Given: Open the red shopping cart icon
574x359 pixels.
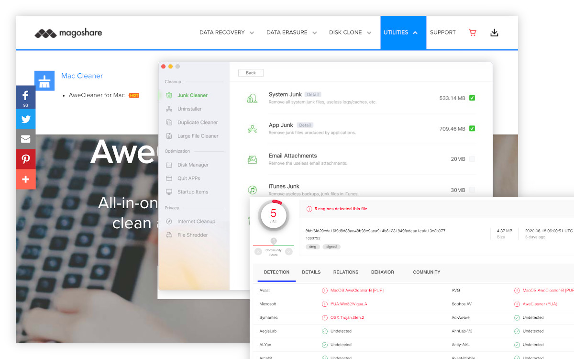Looking at the screenshot, I should (473, 33).
